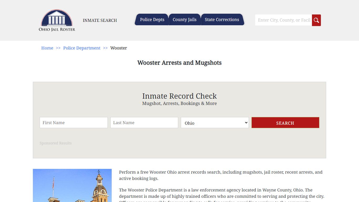The width and height of the screenshot is (359, 202).
Task: Click the paragraph starting Perform a free Wooster
Action: 221,175
